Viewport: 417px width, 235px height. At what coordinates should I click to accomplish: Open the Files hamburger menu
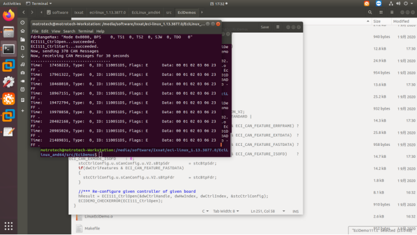tap(392, 12)
